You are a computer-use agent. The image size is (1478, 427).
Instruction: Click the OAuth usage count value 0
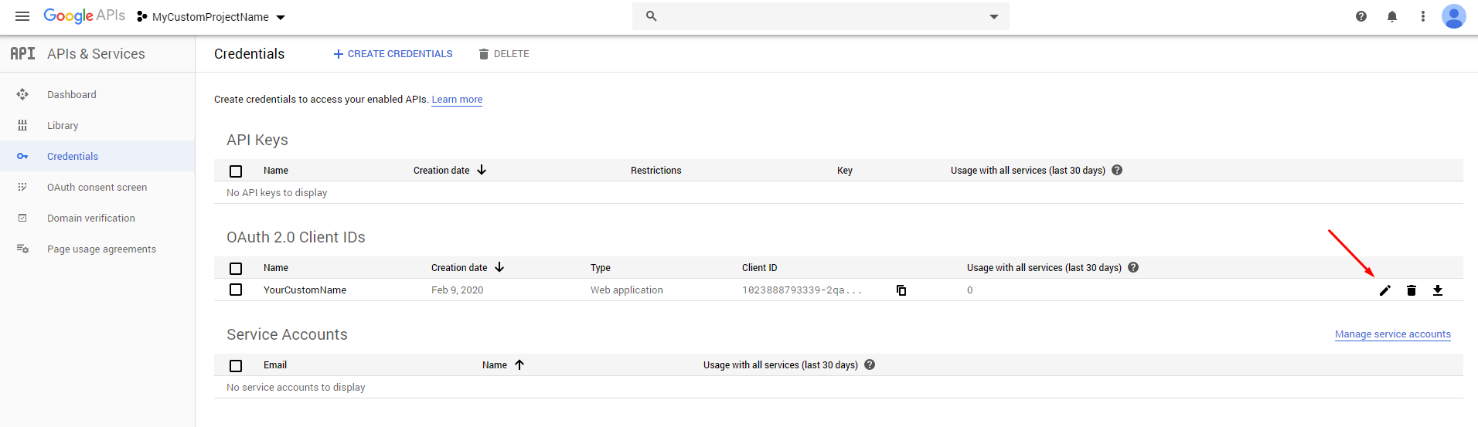969,290
